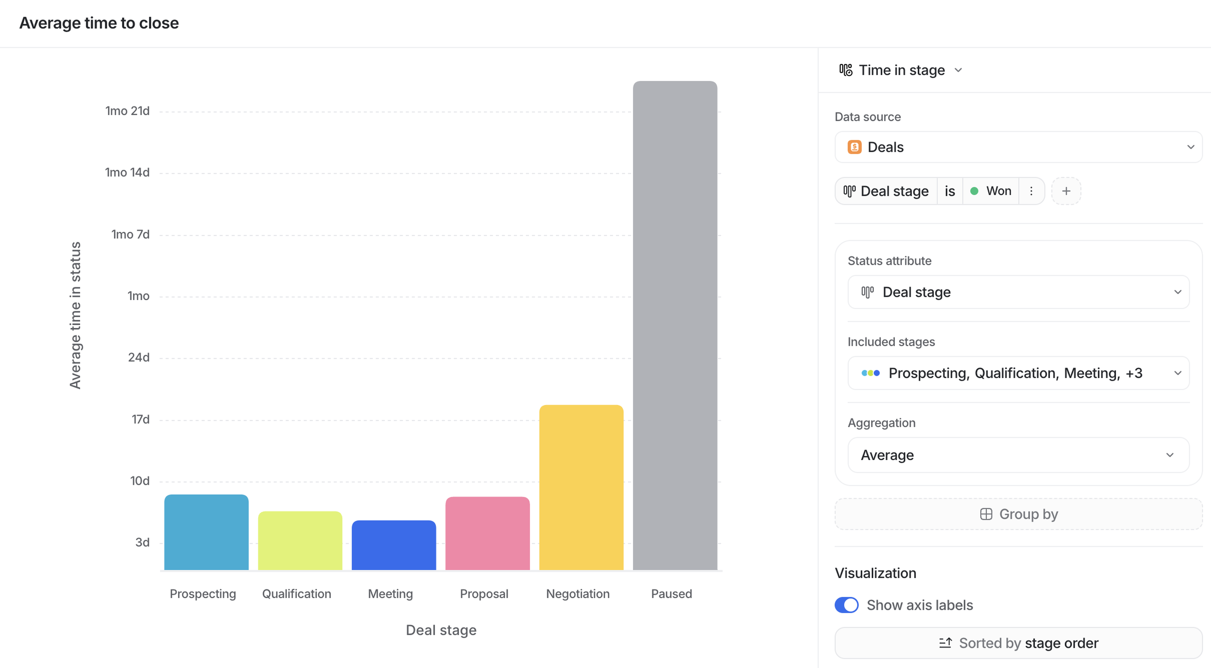Click the orange Deals data source icon
This screenshot has height=668, width=1211.
[x=854, y=147]
